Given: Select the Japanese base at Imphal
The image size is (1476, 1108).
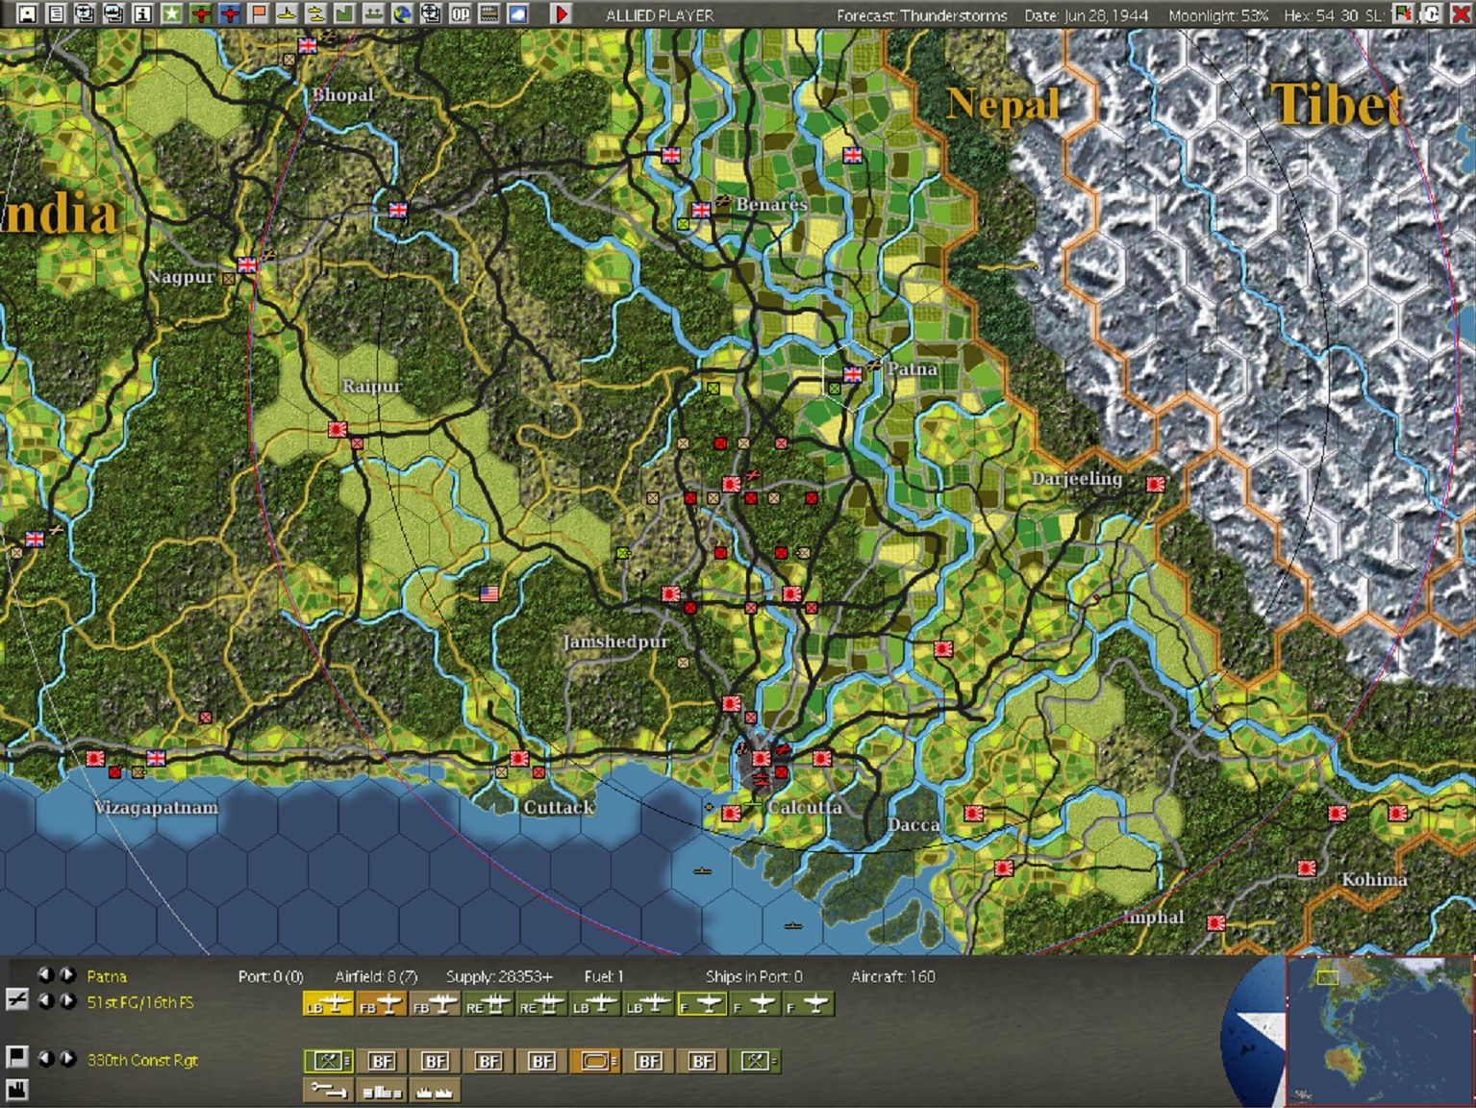Looking at the screenshot, I should (x=1215, y=922).
